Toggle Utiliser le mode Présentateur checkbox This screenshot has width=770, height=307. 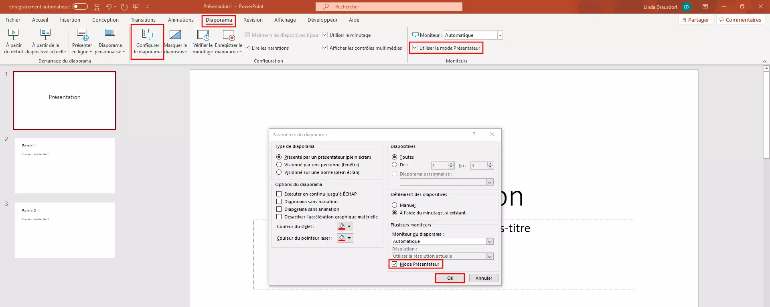coord(415,48)
